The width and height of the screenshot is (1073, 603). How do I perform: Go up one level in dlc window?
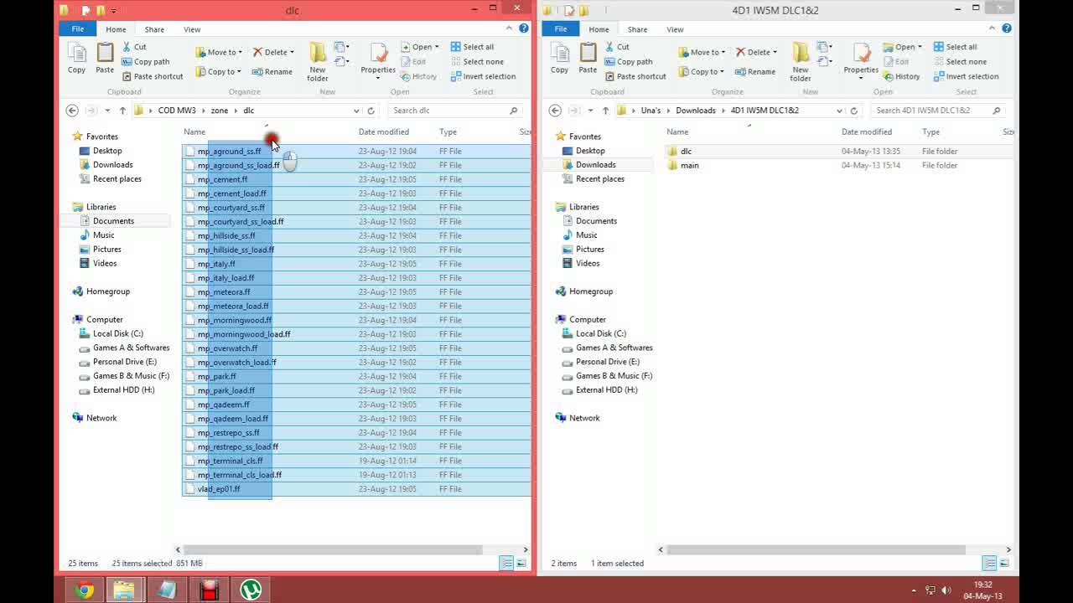point(122,111)
